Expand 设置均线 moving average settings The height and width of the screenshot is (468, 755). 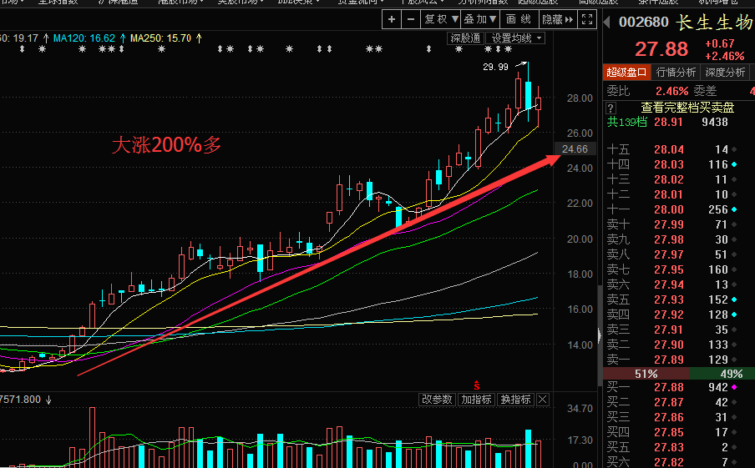click(515, 38)
